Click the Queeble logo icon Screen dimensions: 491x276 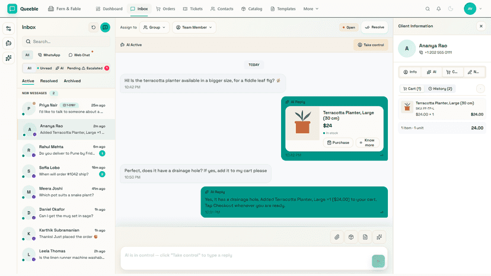click(x=12, y=9)
